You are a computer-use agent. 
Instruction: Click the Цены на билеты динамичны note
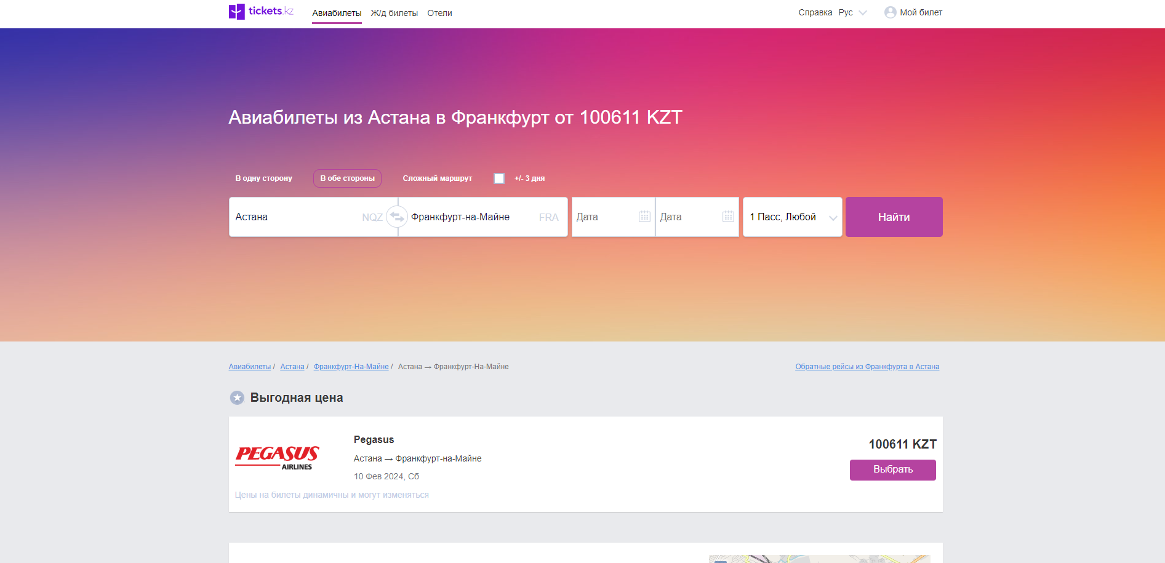click(x=332, y=495)
